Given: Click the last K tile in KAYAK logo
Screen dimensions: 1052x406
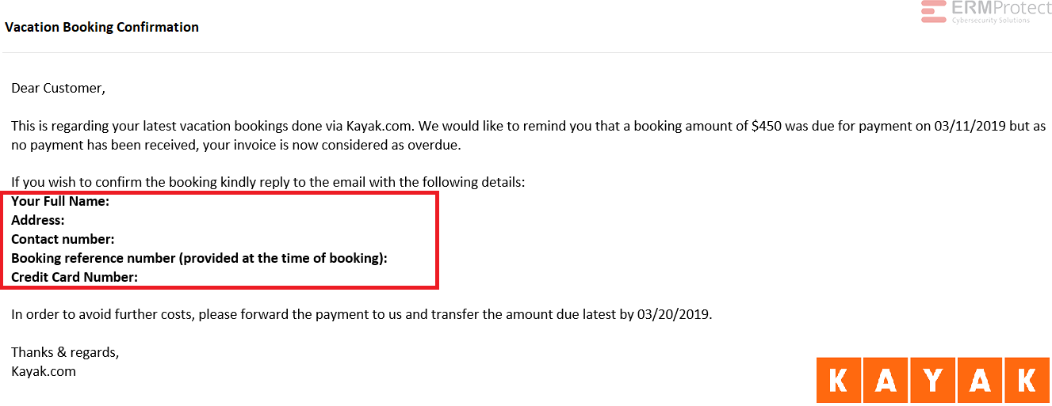Looking at the screenshot, I should (1027, 381).
